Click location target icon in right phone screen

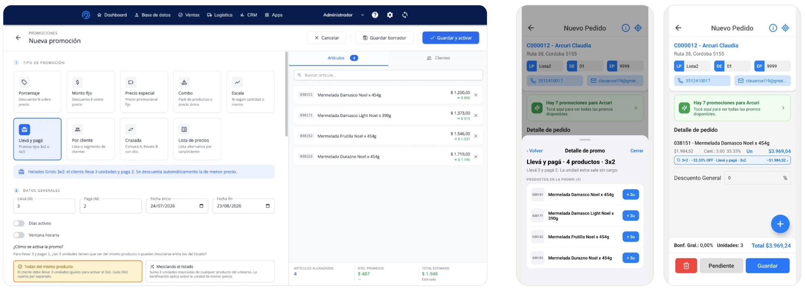pos(785,28)
